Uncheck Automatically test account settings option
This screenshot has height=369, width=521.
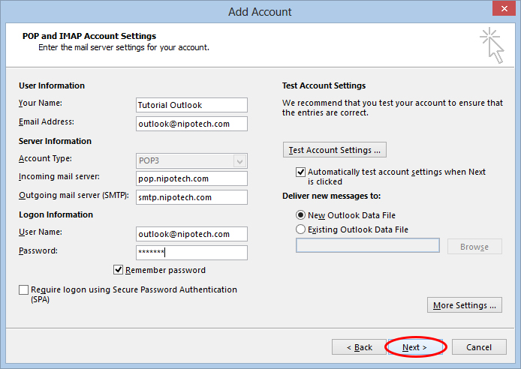pos(300,172)
